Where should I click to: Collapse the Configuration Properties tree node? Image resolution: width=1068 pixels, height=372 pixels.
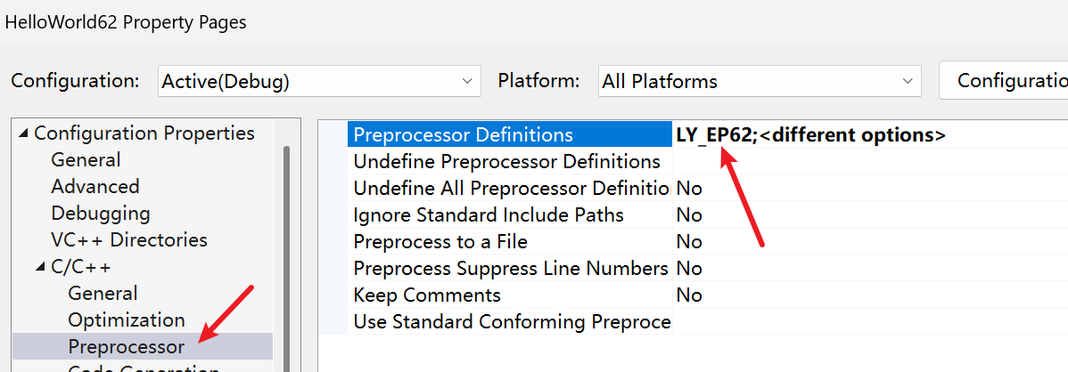(x=23, y=134)
